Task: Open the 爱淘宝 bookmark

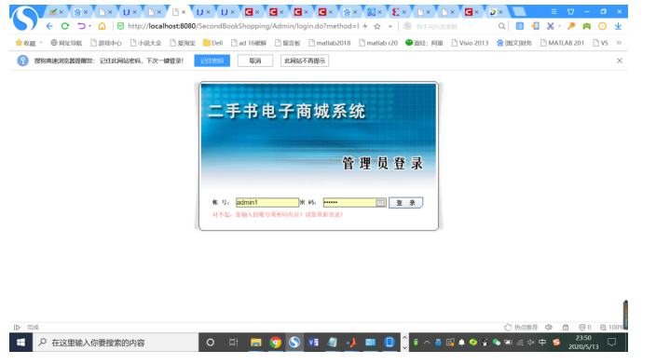Action: pyautogui.click(x=183, y=43)
